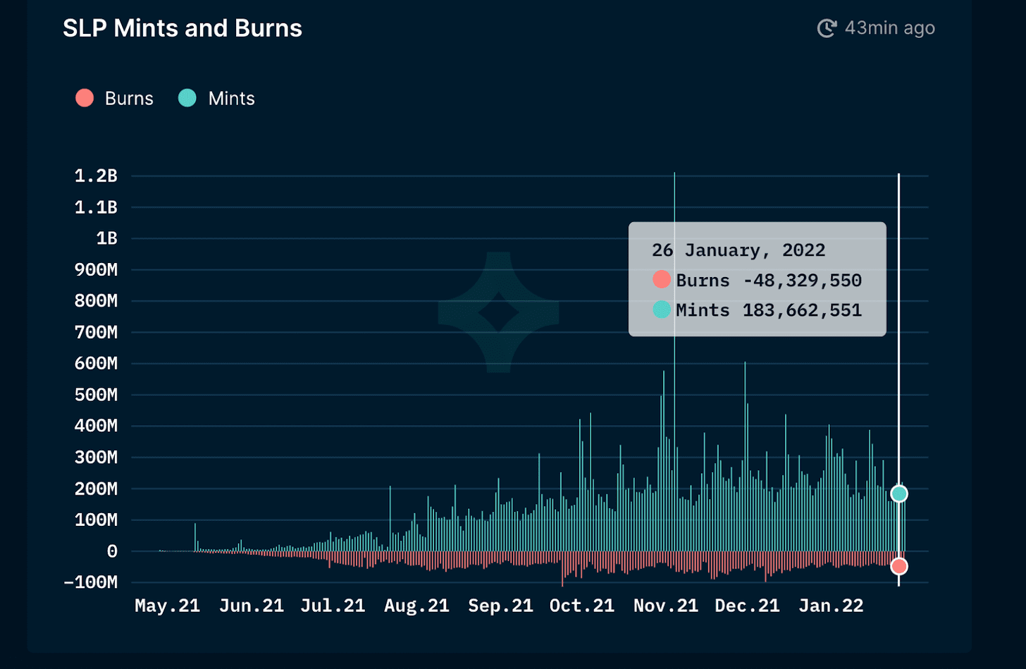The width and height of the screenshot is (1026, 669).
Task: Click the Burns value -48,329,550 in tooltip
Action: click(x=803, y=280)
